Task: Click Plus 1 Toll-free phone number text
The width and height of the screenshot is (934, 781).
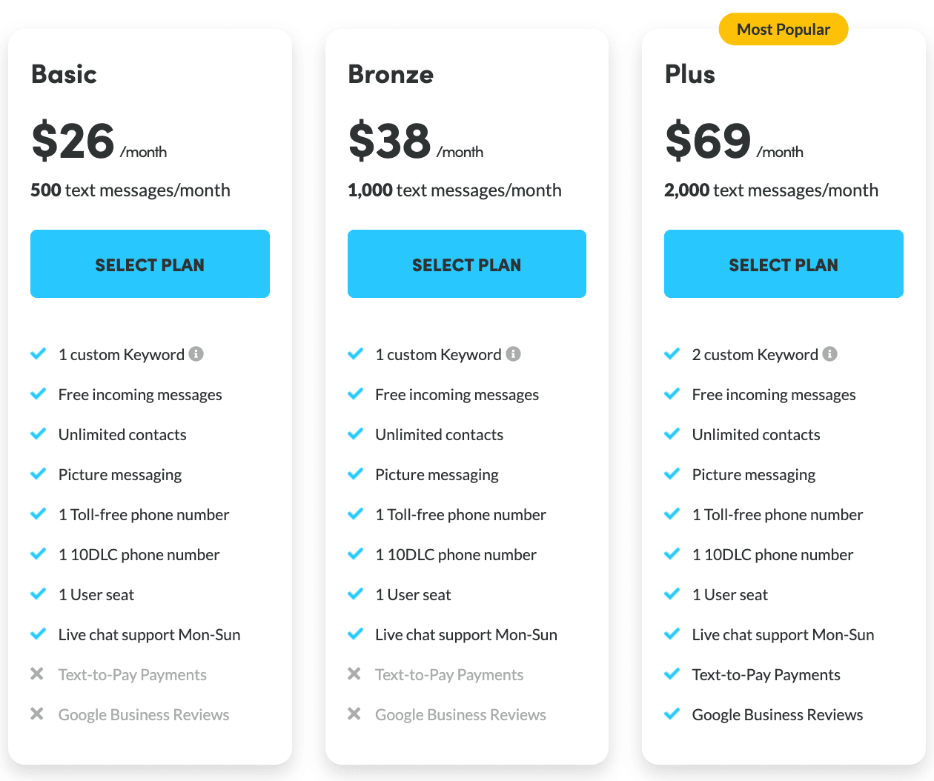Action: (778, 515)
